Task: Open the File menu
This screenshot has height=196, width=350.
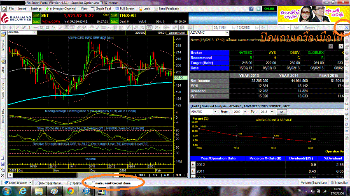Action: (11, 9)
